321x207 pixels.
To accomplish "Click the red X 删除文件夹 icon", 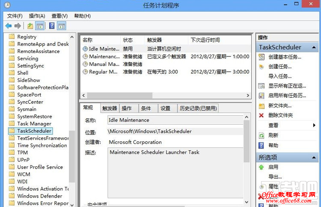I will (261, 115).
